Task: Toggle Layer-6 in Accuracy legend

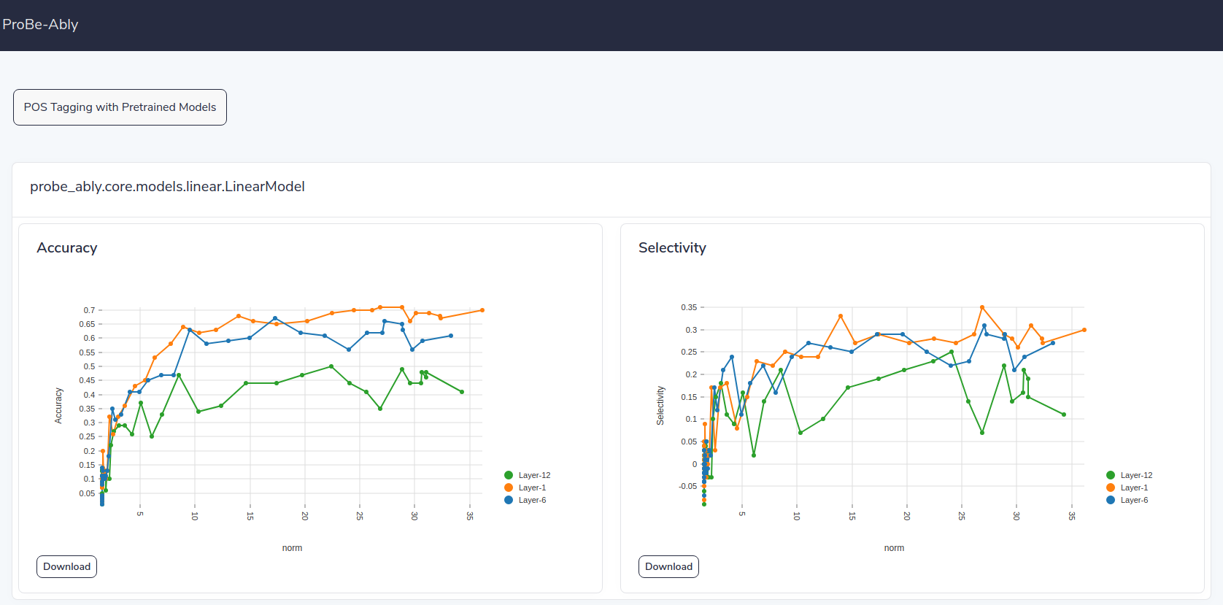Action: [525, 500]
